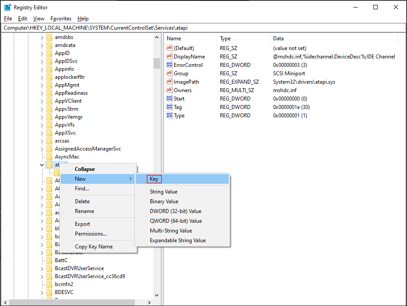Screen dimensions: 407x306
Task: Click the Appinfo folder icon
Action: [x=49, y=69]
